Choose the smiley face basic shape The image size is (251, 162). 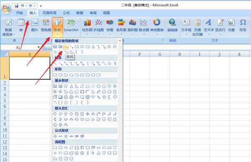pyautogui.click(x=87, y=97)
